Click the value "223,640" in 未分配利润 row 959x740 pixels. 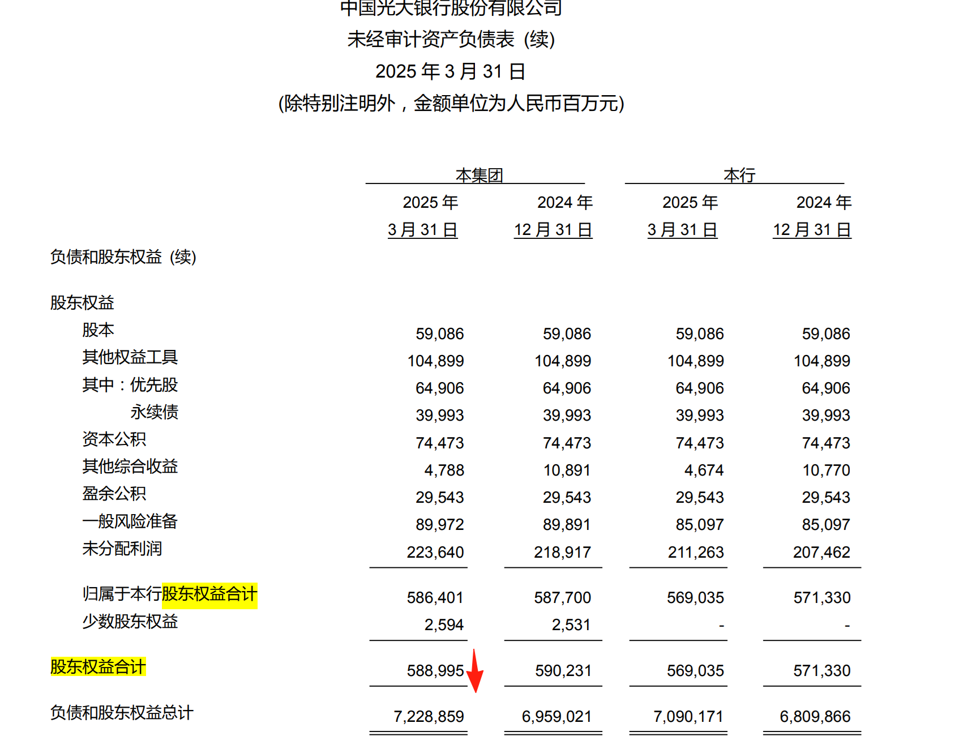435,553
